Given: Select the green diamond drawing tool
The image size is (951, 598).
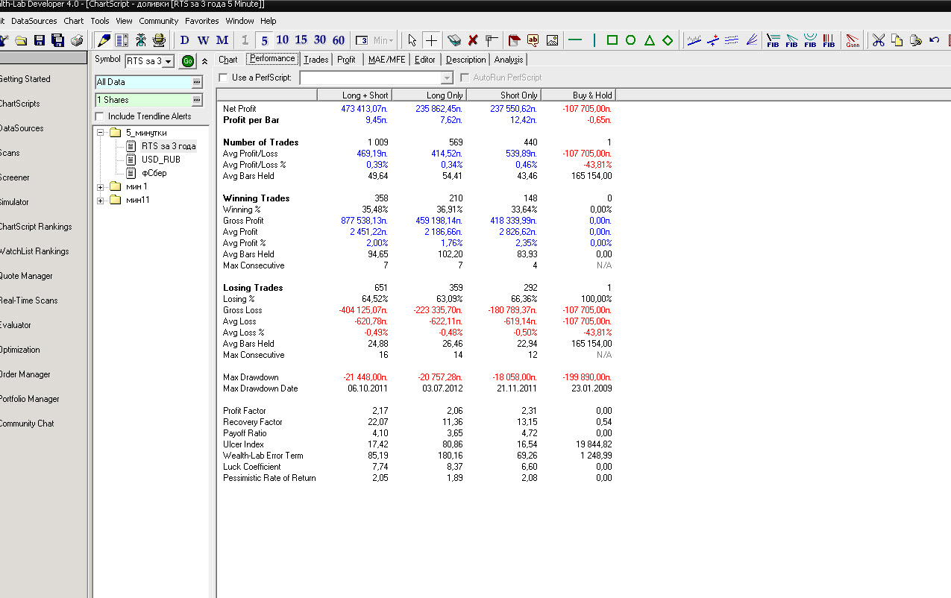Looking at the screenshot, I should 668,40.
